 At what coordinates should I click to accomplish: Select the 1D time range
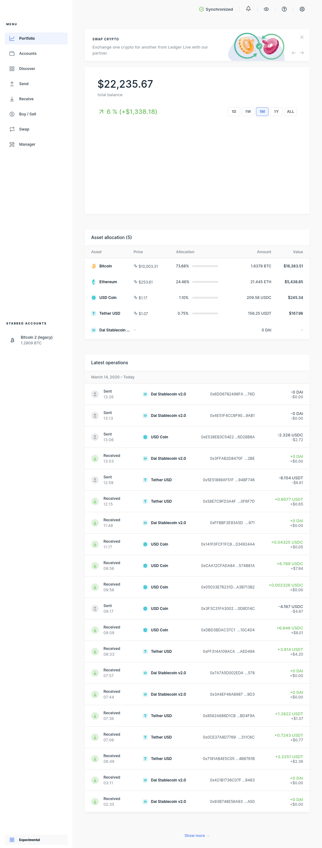(234, 112)
